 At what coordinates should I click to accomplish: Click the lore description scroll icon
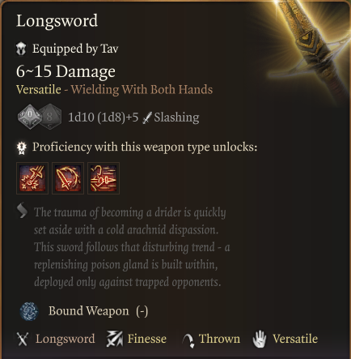click(22, 210)
